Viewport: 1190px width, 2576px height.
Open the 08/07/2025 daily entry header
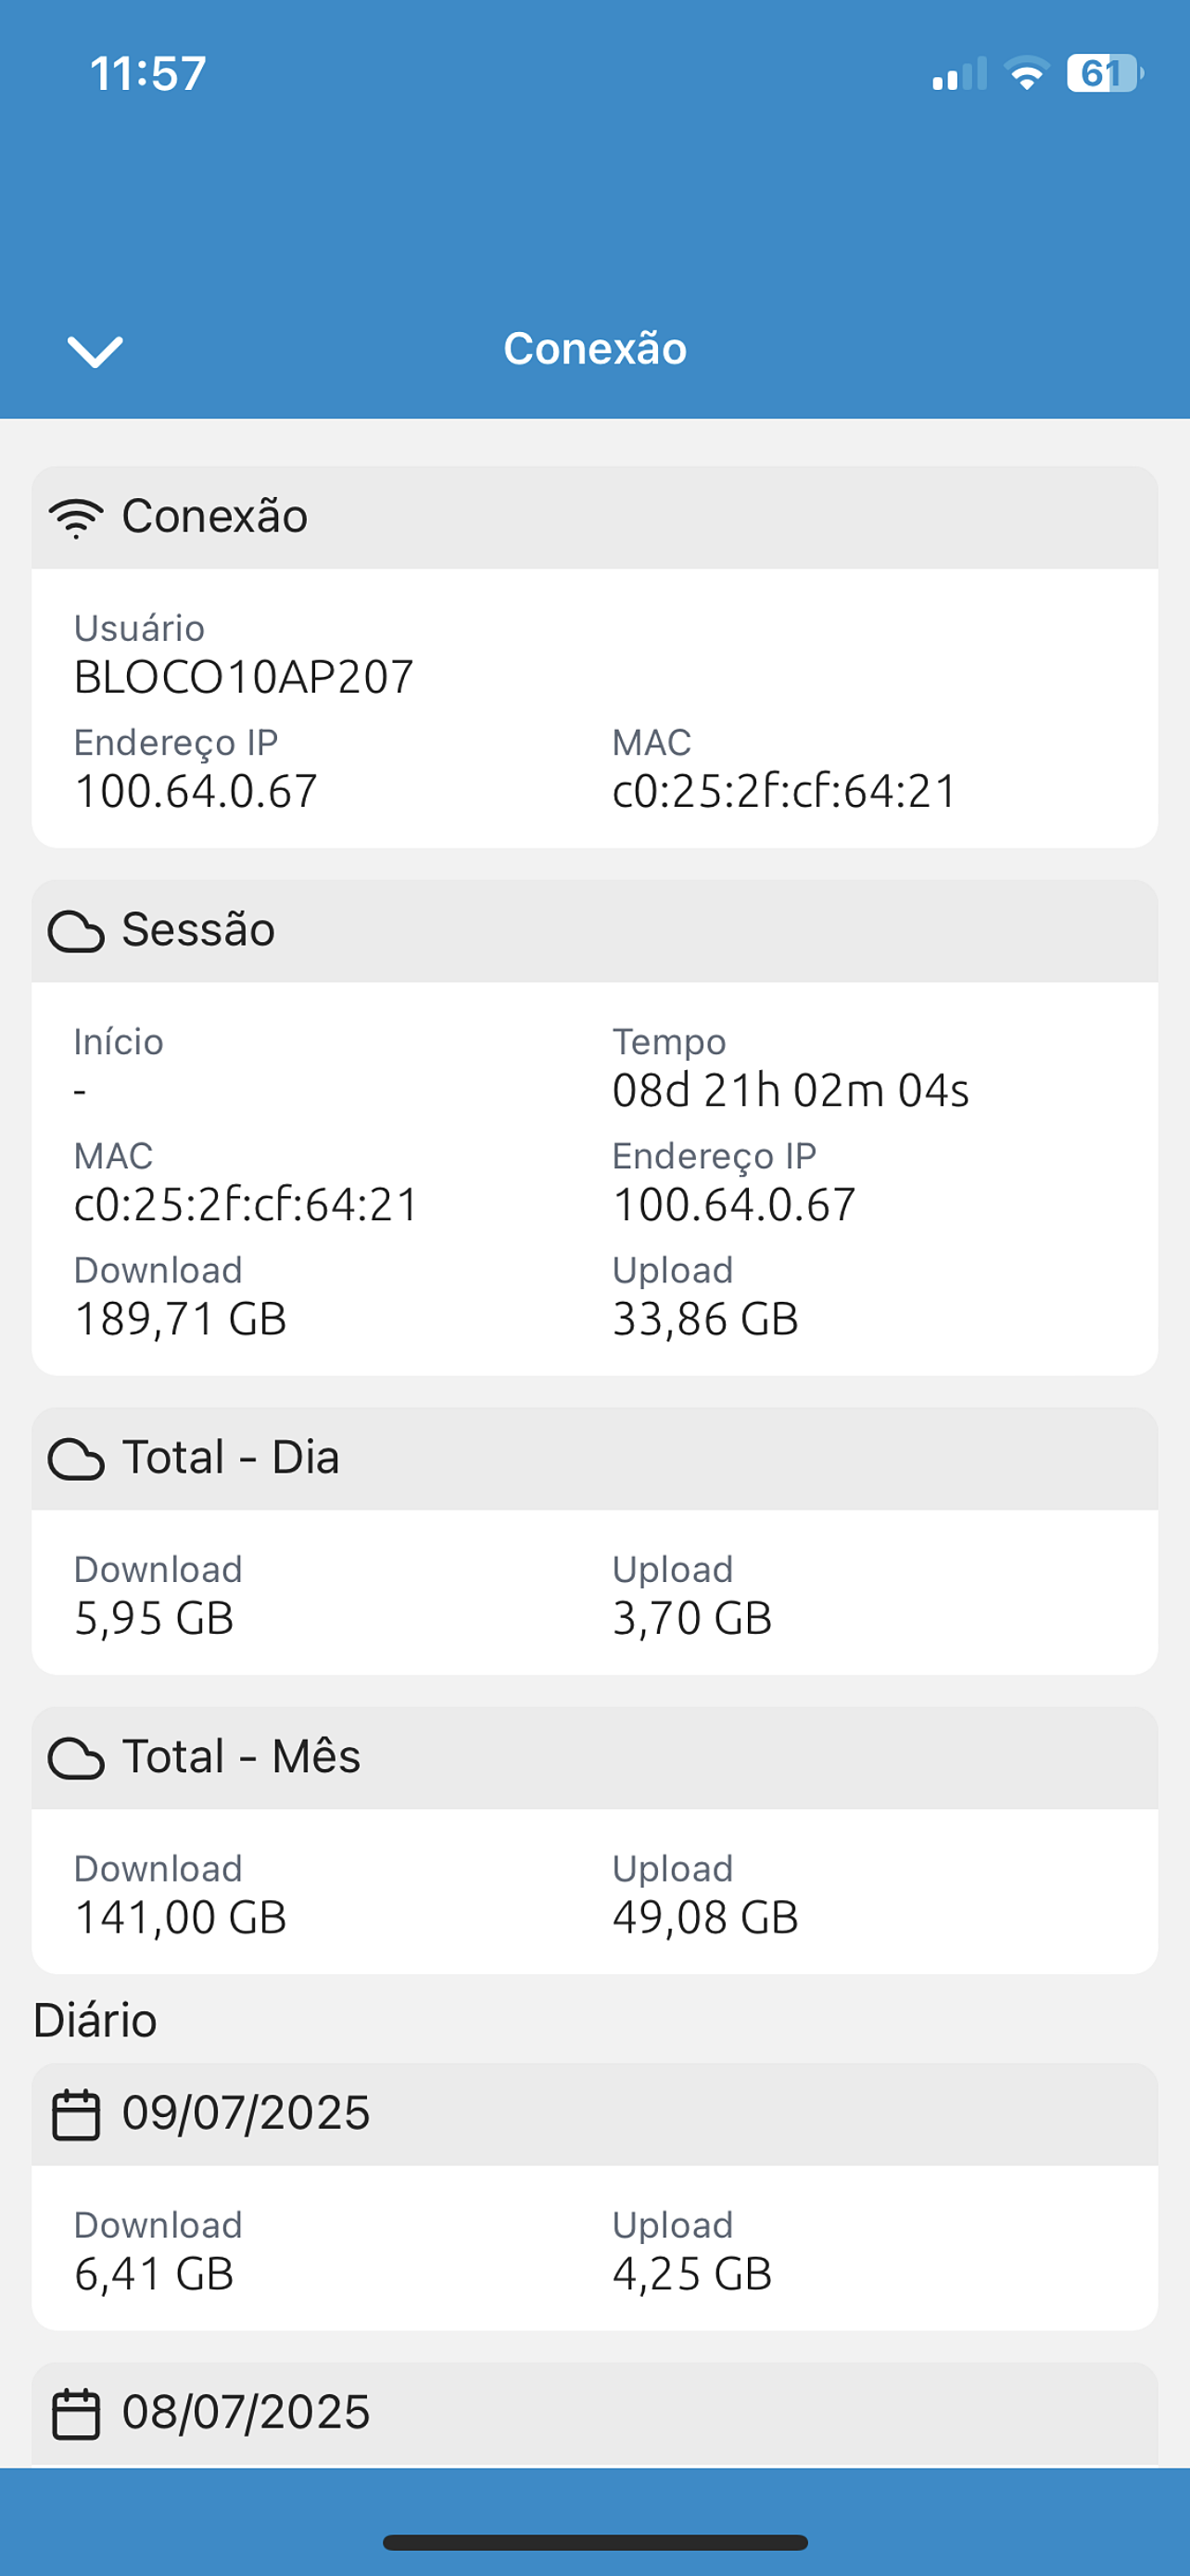click(x=594, y=2413)
